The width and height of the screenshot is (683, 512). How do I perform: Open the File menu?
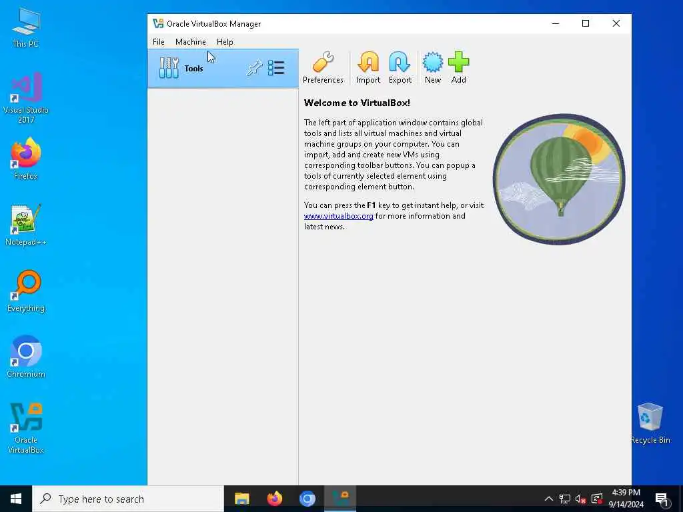point(159,42)
